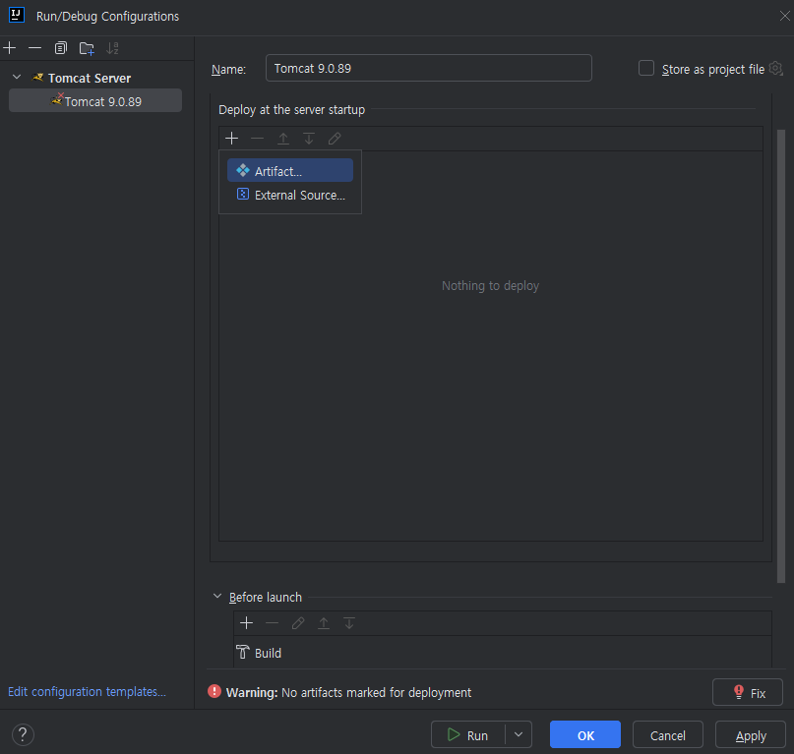
Task: Remove the deployment item using the minus icon
Action: [257, 139]
